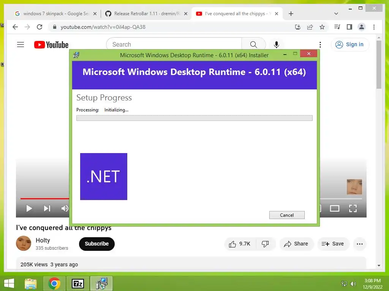389x291 pixels.
Task: Open the YouTube hamburger guide menu
Action: [21, 45]
